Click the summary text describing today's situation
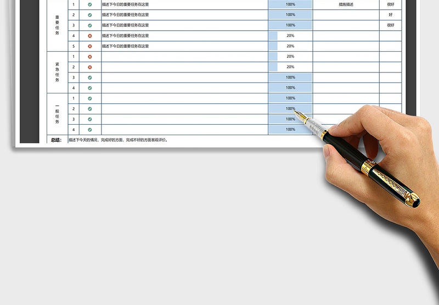Viewport: 439px width, 305px height. pyautogui.click(x=118, y=140)
